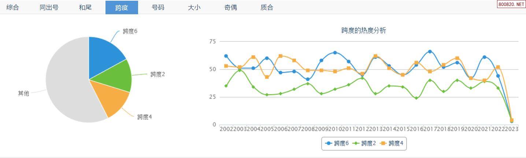
Task: Click the 跨度的热度分析 chart title
Action: pos(363,31)
